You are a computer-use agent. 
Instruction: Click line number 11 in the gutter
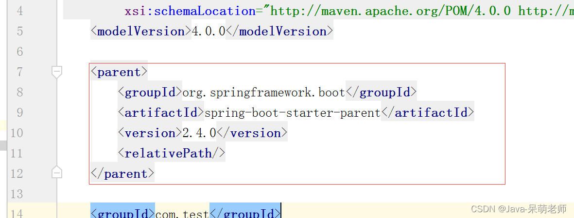coord(17,154)
